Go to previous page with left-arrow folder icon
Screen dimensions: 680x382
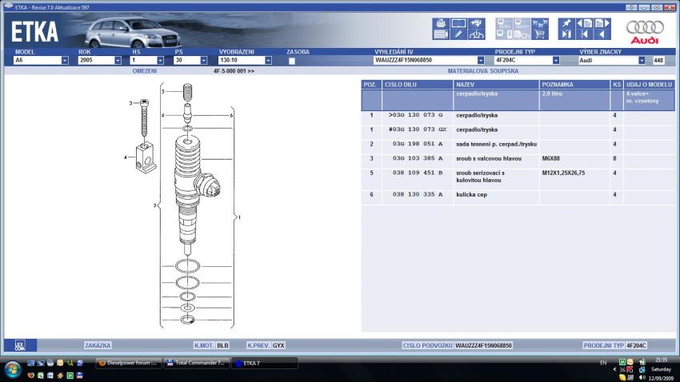585,23
